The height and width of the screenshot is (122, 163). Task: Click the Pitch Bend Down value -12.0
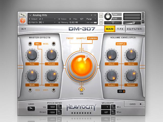[x=52, y=112]
